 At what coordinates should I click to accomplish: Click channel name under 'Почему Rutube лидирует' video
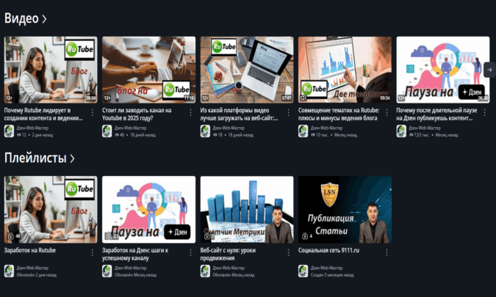[32, 128]
